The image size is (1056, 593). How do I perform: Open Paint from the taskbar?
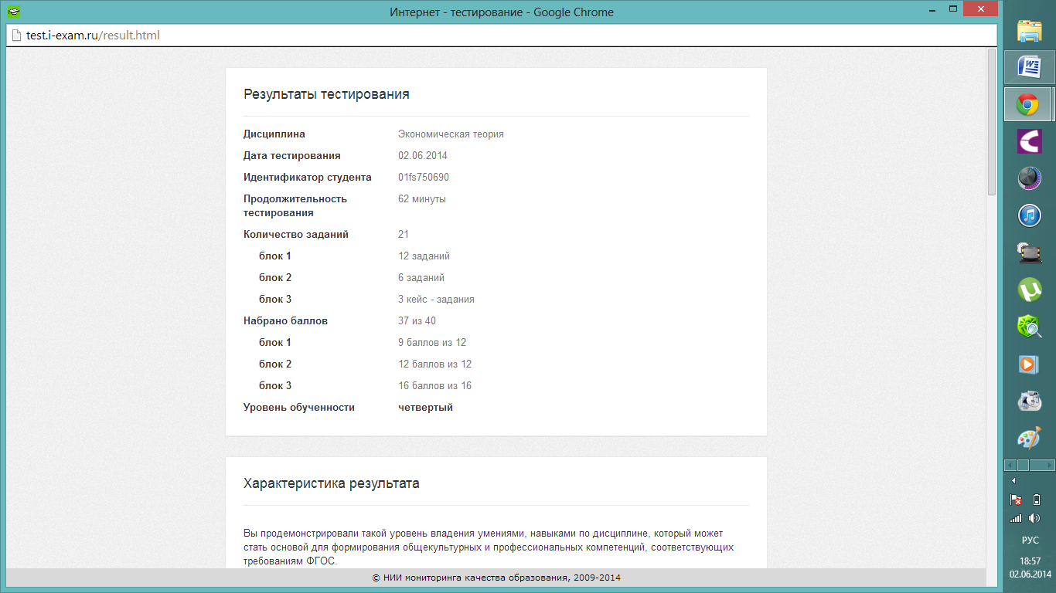point(1029,438)
